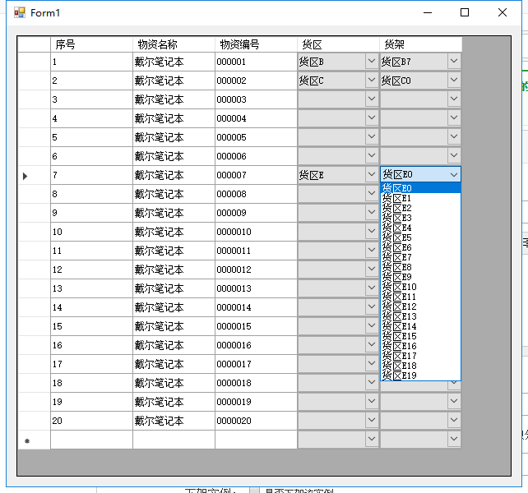The image size is (528, 493).
Task: Choose 货区E3 from the list
Action: 420,218
